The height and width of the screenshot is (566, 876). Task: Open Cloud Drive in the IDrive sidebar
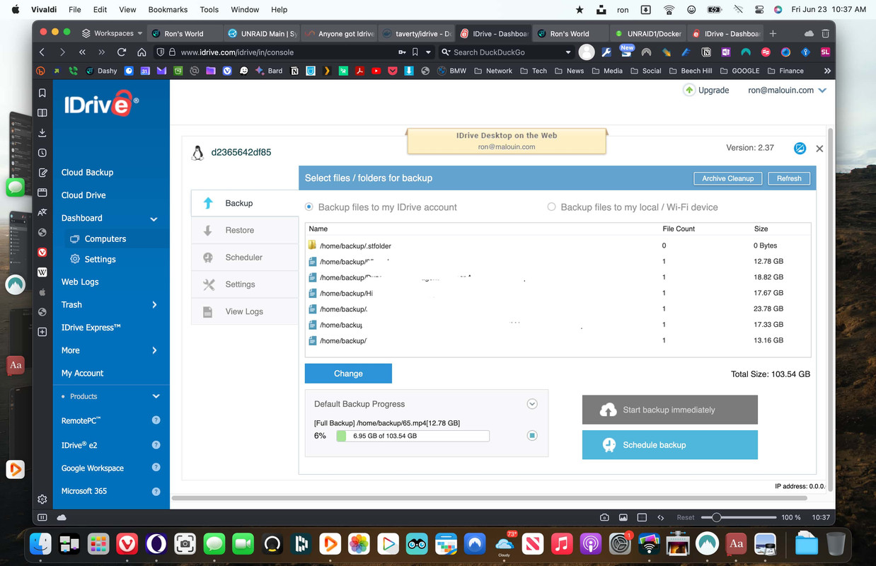coord(83,195)
